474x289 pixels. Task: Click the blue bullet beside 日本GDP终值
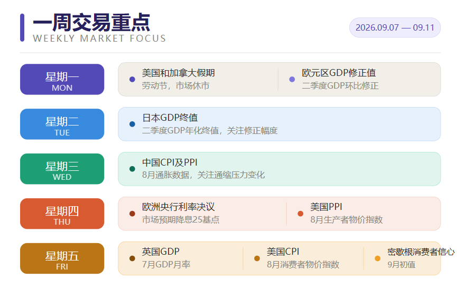[132, 124]
